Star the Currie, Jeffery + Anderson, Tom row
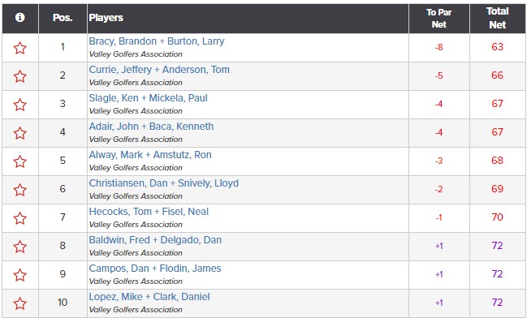The width and height of the screenshot is (527, 318). pos(19,76)
